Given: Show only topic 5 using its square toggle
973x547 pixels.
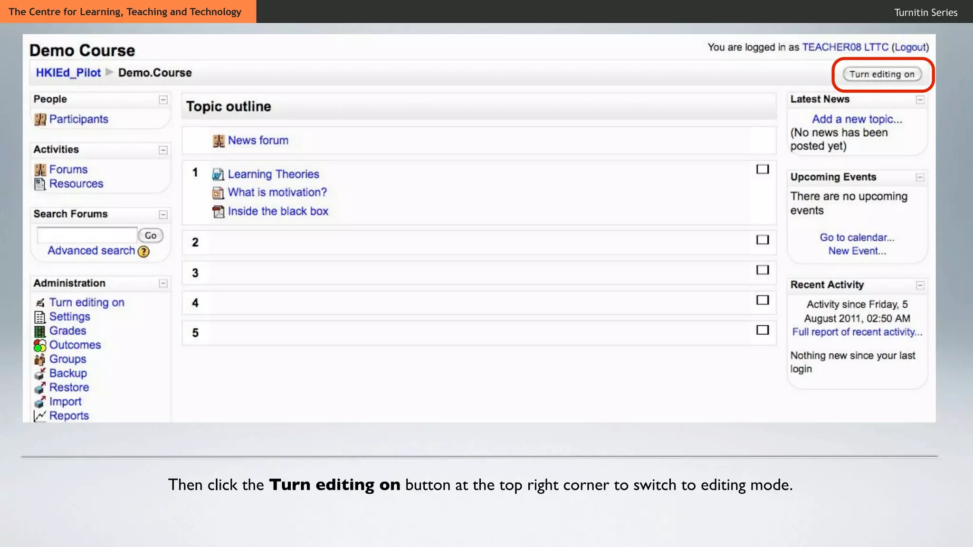Looking at the screenshot, I should pos(763,330).
